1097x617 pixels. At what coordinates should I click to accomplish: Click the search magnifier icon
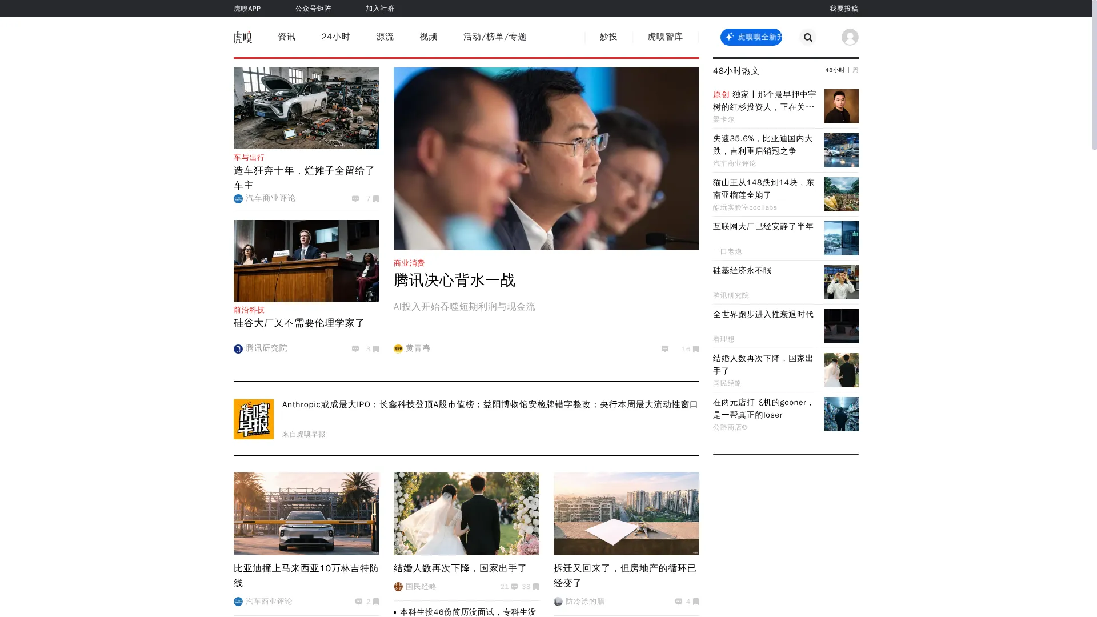(807, 37)
